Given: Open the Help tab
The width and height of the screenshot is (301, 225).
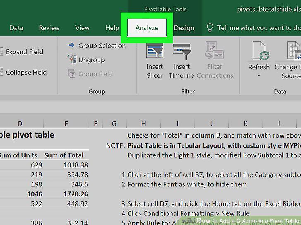Looking at the screenshot, I should [112, 28].
